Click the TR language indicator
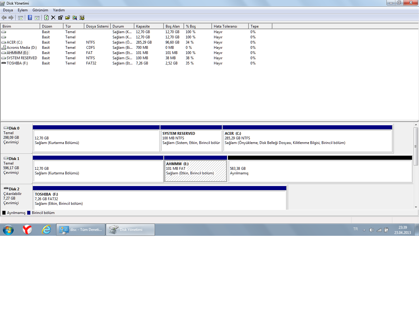 point(356,229)
